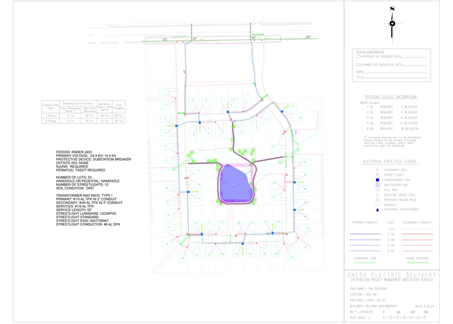
Task: Click the Easement Line green sample
Action: (x=365, y=263)
